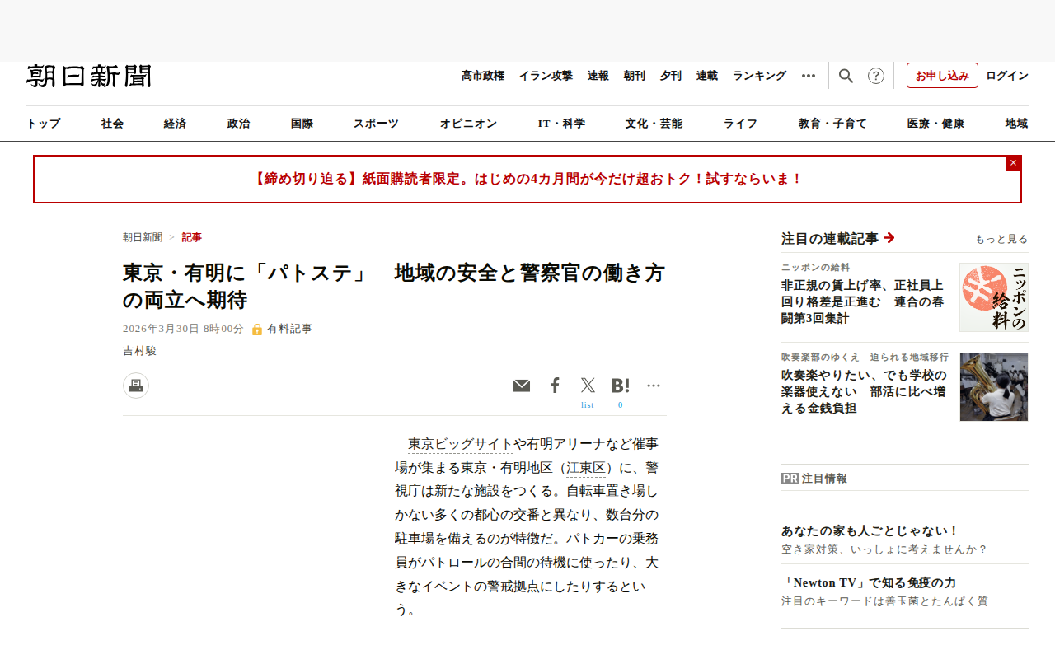This screenshot has height=659, width=1055.
Task: Click the お申し込み subscribe button
Action: (x=942, y=76)
